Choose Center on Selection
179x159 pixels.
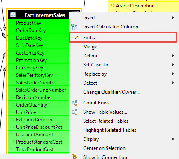tap(123, 148)
